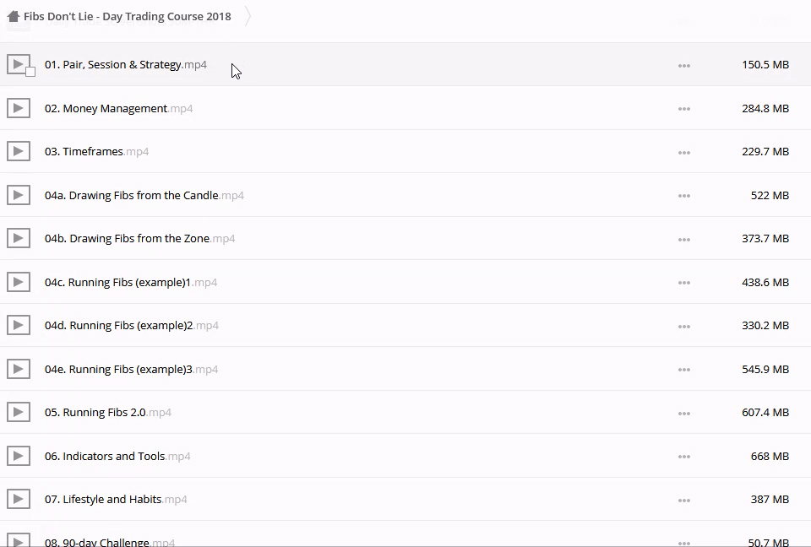Open more options for 01. Pair, Session & Strategy
811x547 pixels.
click(684, 65)
